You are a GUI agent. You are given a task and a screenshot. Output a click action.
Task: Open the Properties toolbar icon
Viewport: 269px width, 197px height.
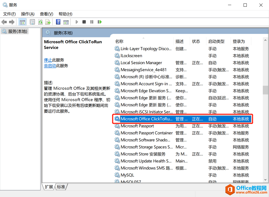32,22
